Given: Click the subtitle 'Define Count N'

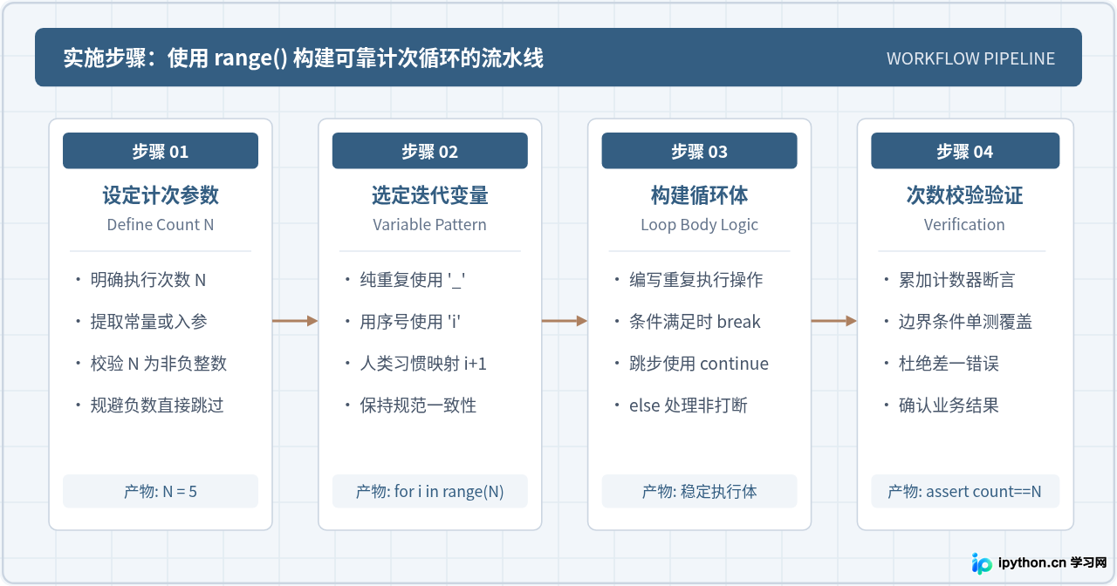Looking at the screenshot, I should (161, 224).
